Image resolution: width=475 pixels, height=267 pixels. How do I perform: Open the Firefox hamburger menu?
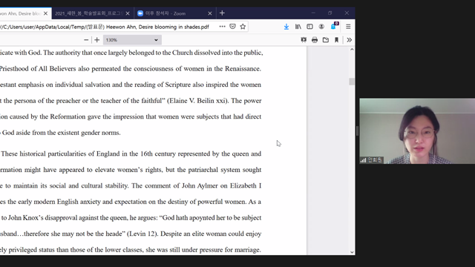pos(348,27)
